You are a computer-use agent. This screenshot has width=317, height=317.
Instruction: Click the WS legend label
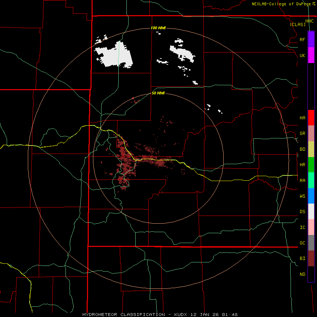pos(302,196)
